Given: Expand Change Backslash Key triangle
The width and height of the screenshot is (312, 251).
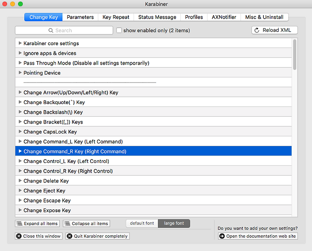Looking at the screenshot, I should pos(20,112).
